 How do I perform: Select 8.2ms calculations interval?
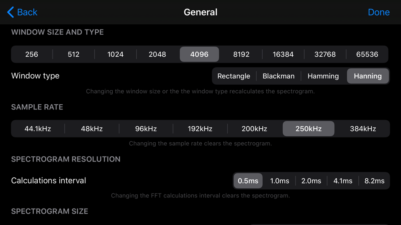coord(375,181)
